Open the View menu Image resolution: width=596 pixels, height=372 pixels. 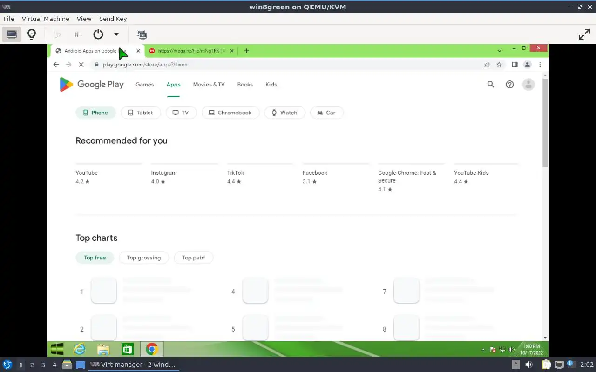[84, 19]
